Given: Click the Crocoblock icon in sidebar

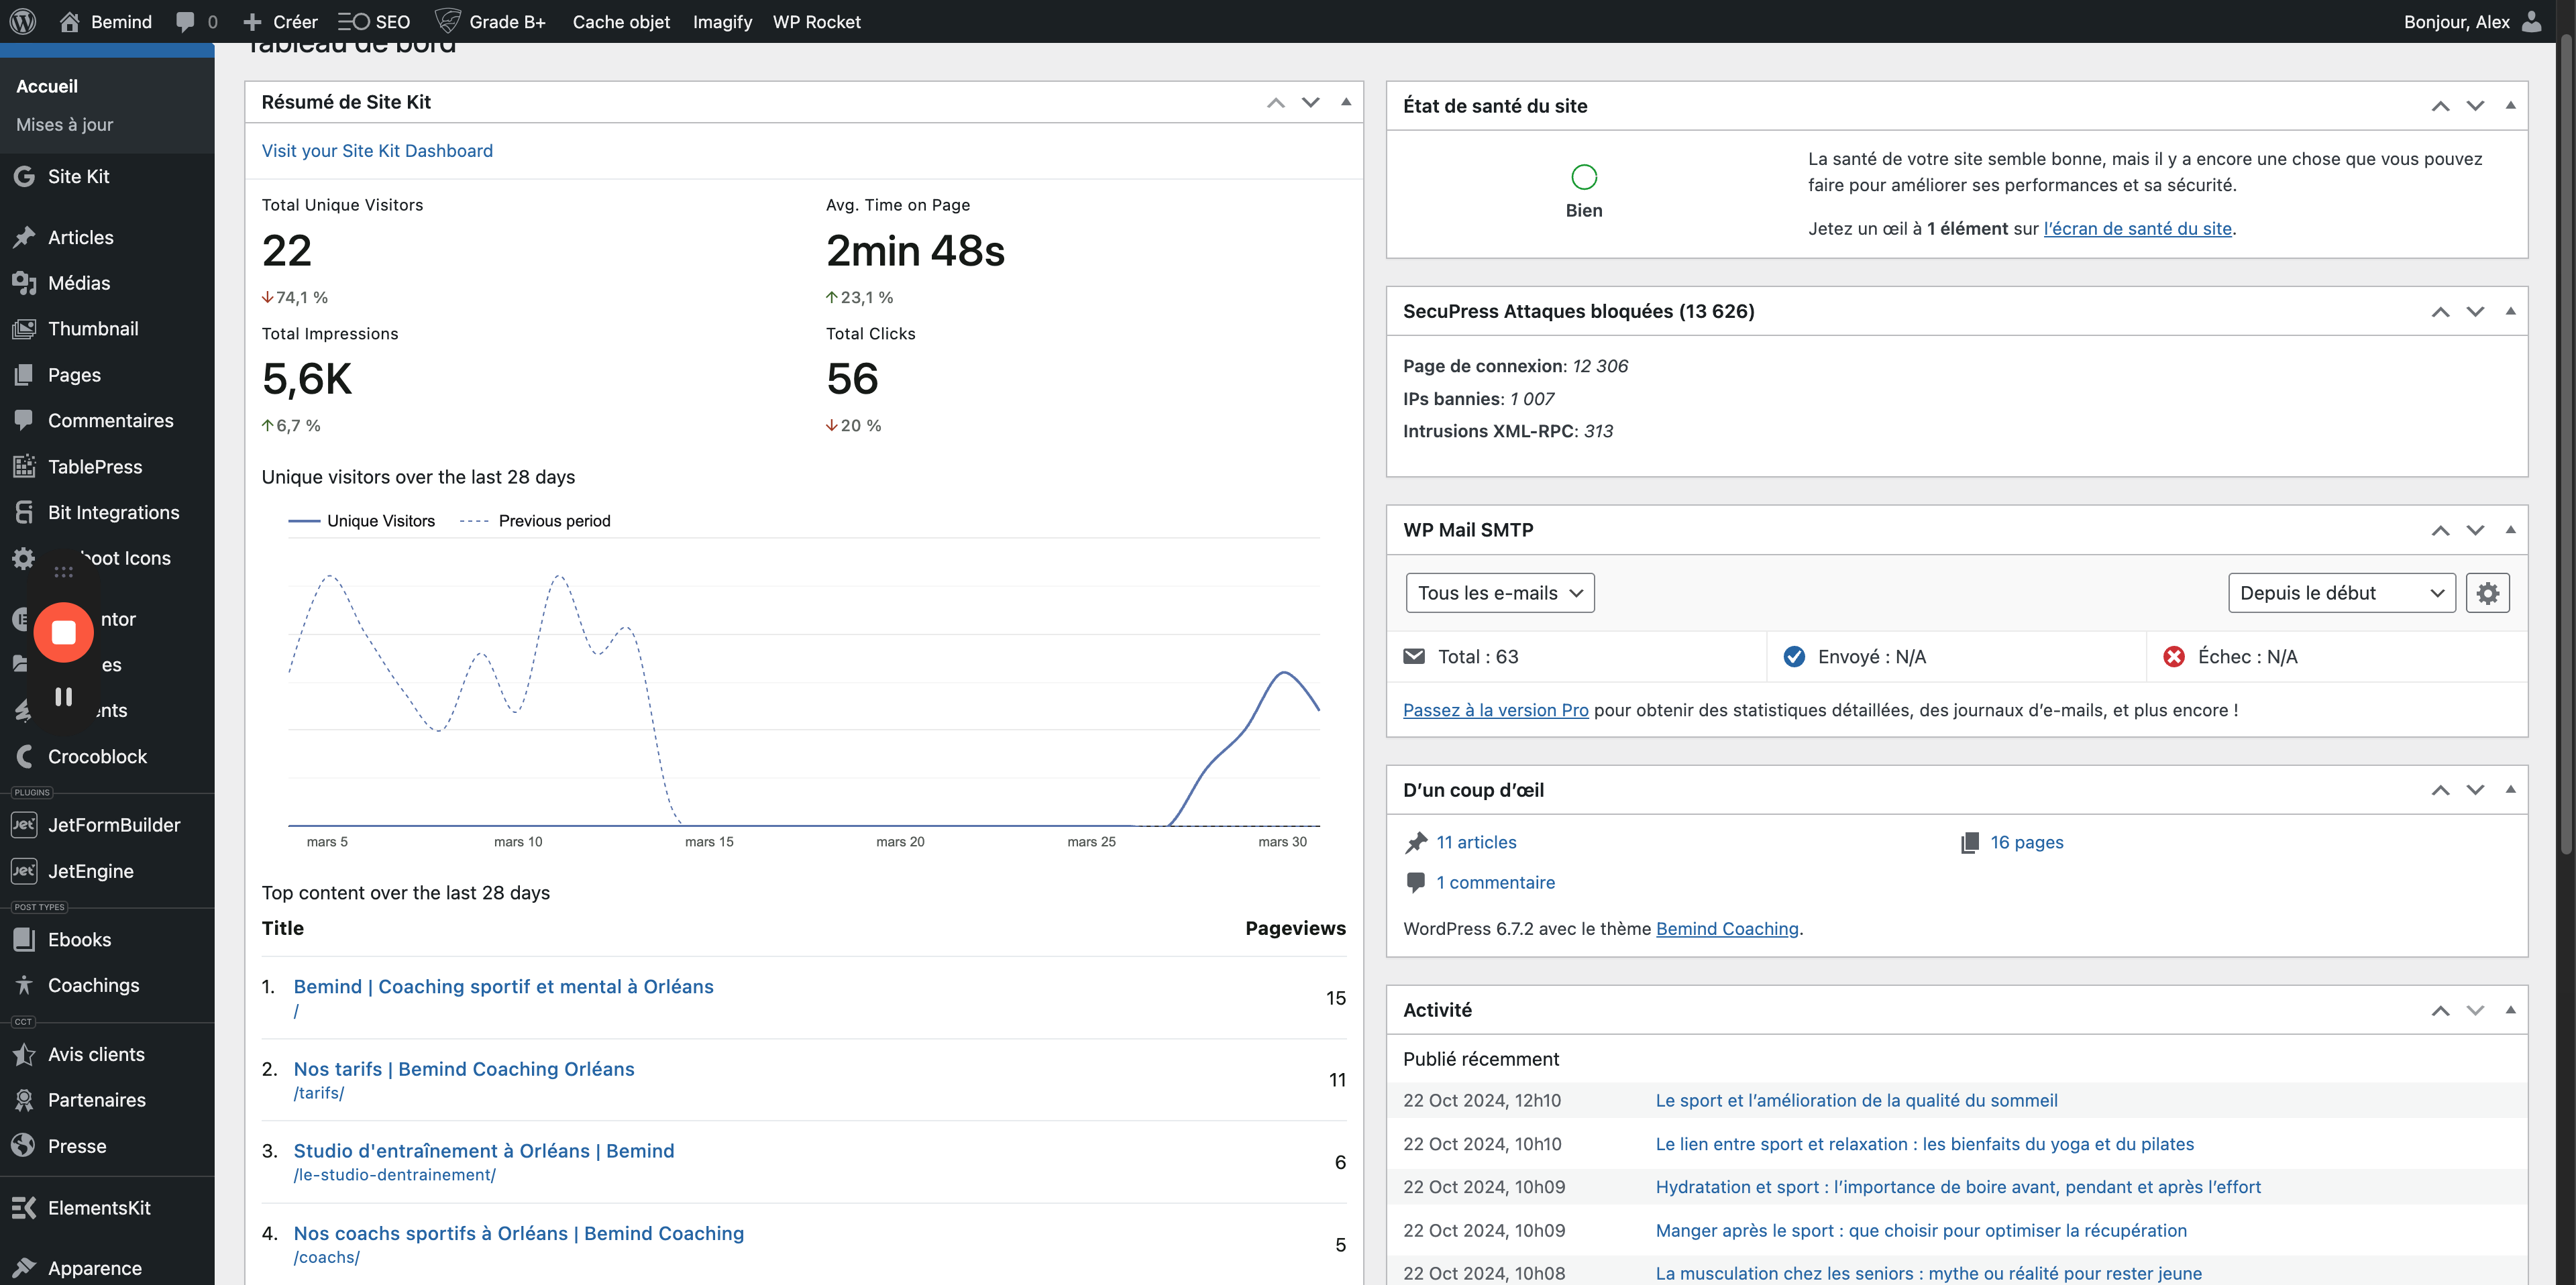Looking at the screenshot, I should pyautogui.click(x=24, y=757).
